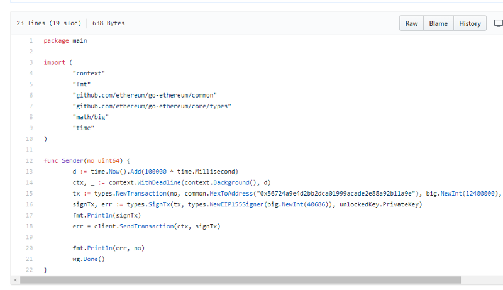Image resolution: width=503 pixels, height=290 pixels.
Task: View the file History
Action: tap(470, 23)
